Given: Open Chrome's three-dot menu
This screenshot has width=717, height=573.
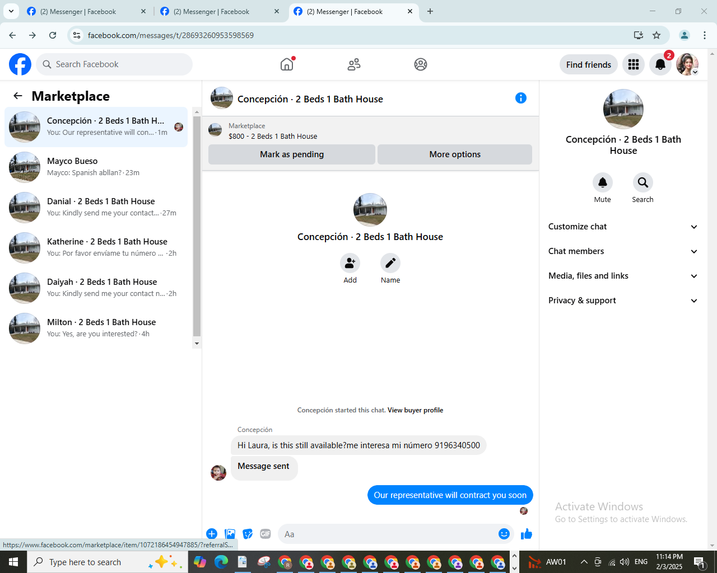Looking at the screenshot, I should pos(705,35).
